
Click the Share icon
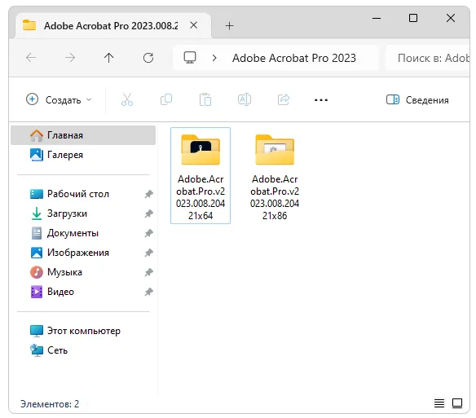[x=284, y=99]
